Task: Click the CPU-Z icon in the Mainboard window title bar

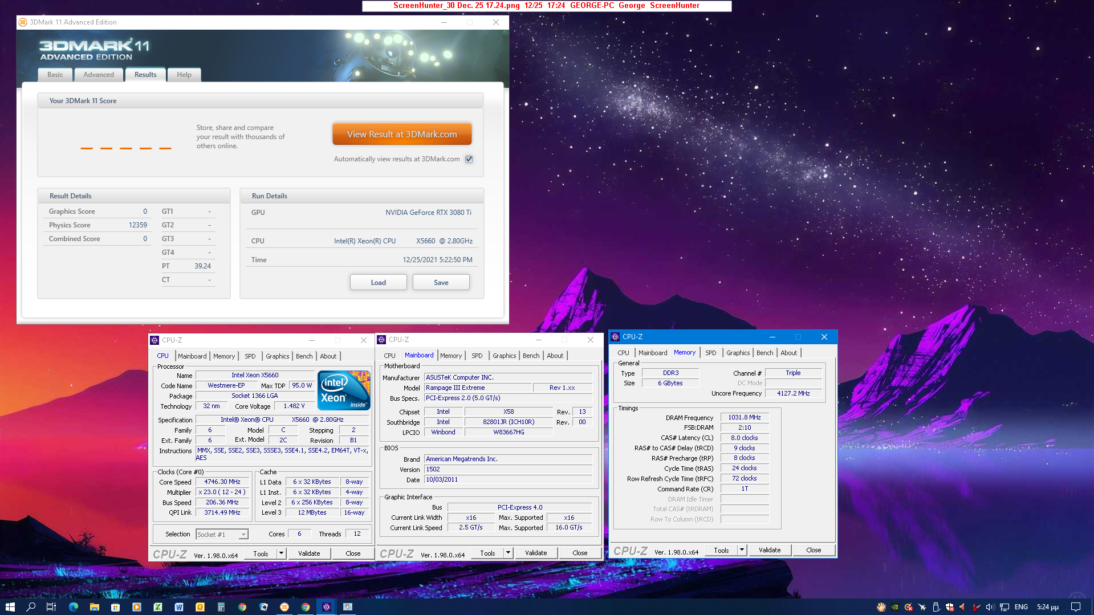Action: coord(381,340)
